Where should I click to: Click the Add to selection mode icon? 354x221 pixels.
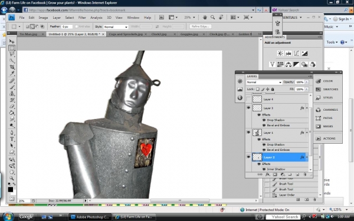[x=32, y=27]
